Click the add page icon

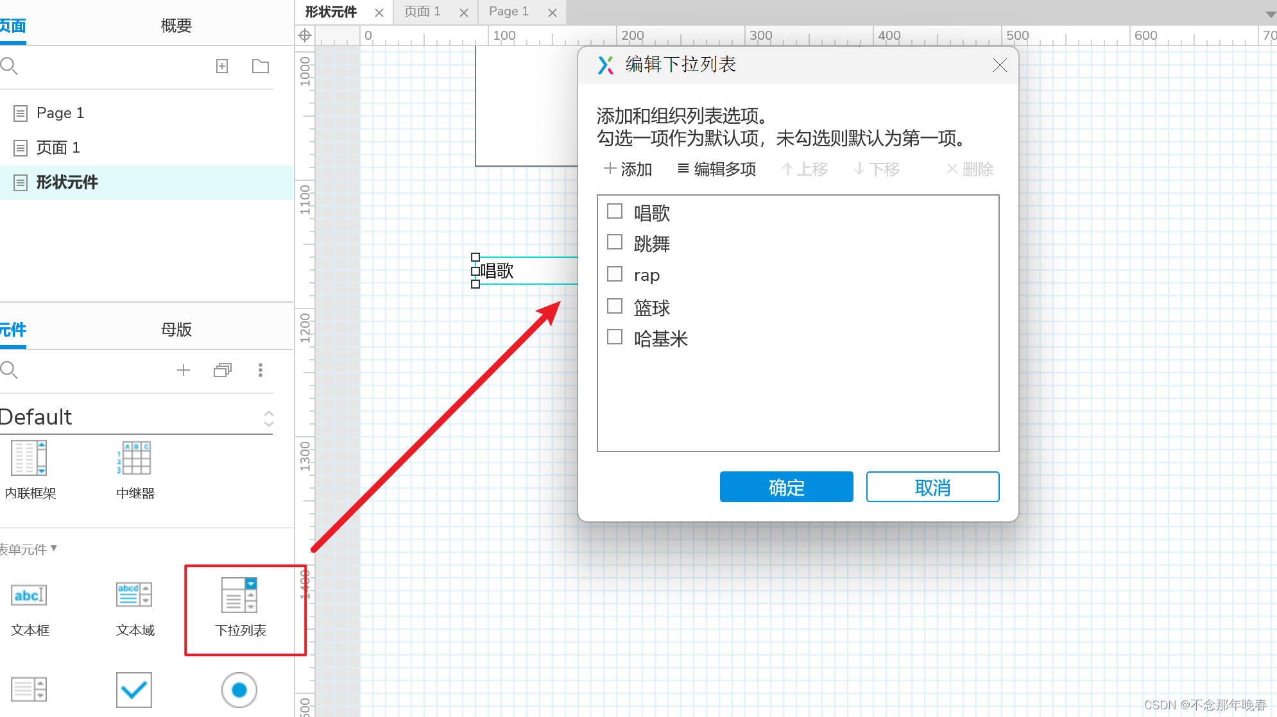tap(222, 66)
